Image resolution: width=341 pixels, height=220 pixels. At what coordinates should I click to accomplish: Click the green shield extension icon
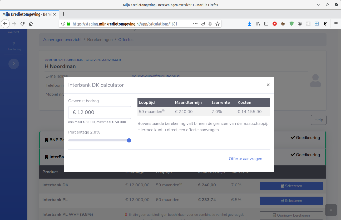(x=291, y=24)
